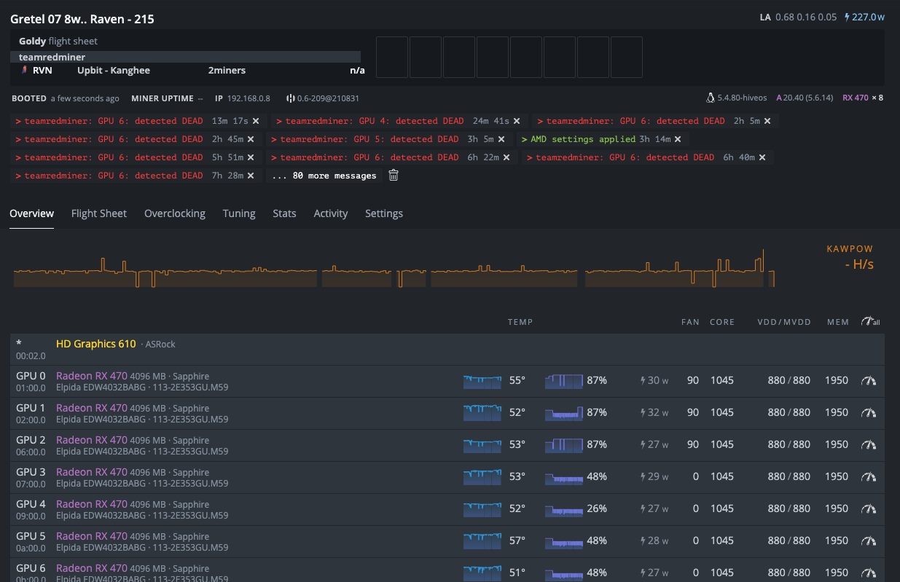
Task: Click GPU 4 memory clock value 1950
Action: coord(837,508)
